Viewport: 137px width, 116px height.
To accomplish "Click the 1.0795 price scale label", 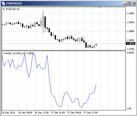I will click(131, 49).
